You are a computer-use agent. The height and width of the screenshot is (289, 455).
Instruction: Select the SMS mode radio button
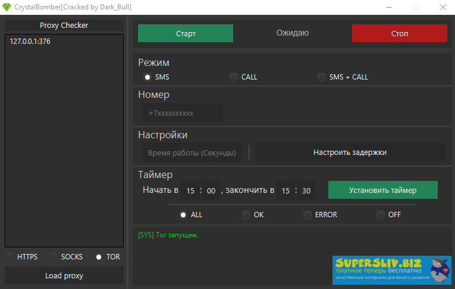click(x=148, y=77)
